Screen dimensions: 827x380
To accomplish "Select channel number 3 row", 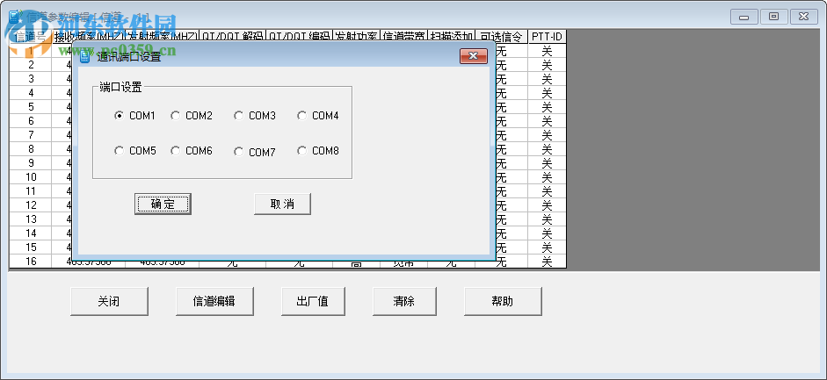I will (31, 79).
